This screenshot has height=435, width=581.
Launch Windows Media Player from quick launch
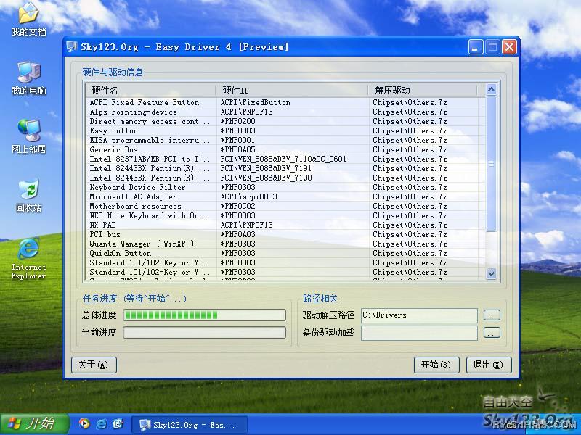(84, 423)
